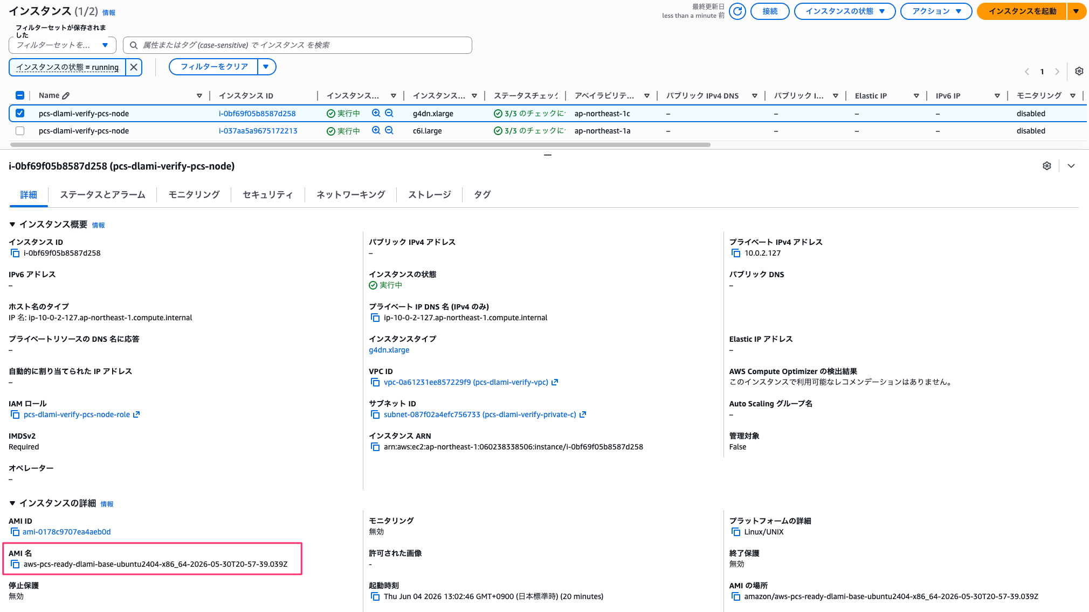The height and width of the screenshot is (612, 1089).
Task: Copy the launch time value
Action: point(375,596)
